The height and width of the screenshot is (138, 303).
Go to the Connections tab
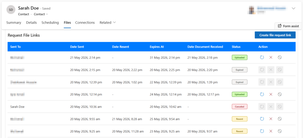(85, 22)
